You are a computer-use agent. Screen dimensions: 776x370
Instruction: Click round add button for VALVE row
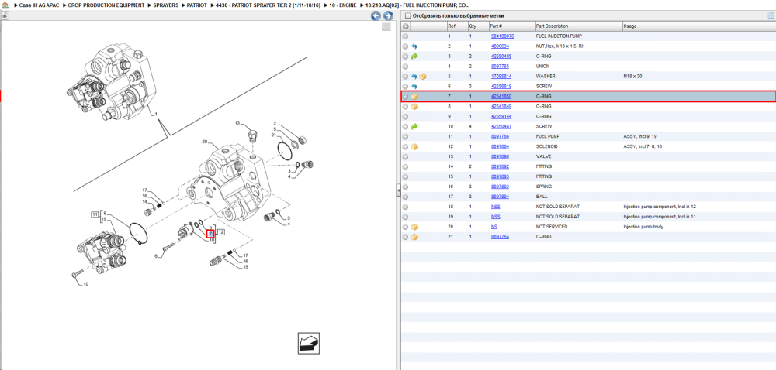[x=405, y=157]
